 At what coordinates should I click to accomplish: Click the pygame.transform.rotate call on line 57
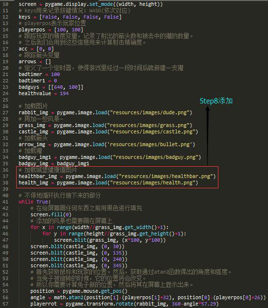[x=142, y=304]
